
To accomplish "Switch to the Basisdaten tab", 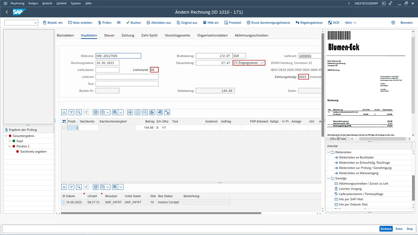I will point(65,35).
